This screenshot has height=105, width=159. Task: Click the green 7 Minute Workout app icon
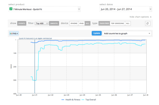[x=11, y=9]
